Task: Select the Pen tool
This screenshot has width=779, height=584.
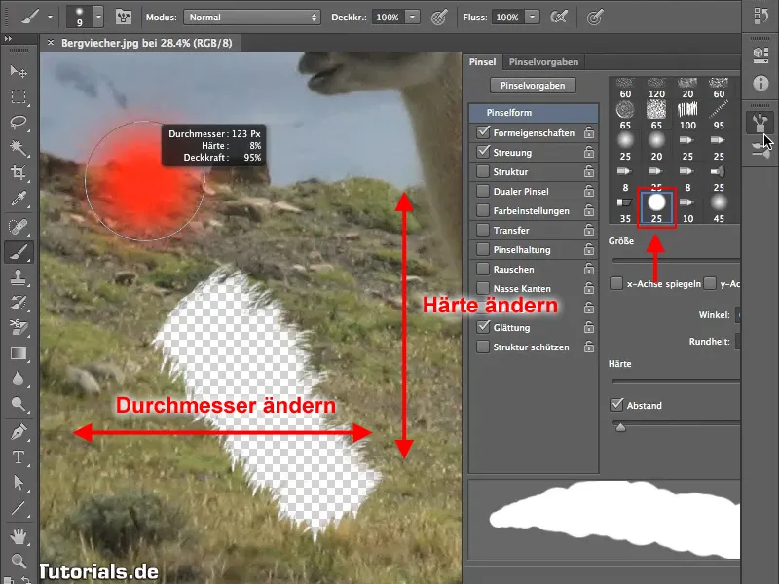Action: point(19,432)
